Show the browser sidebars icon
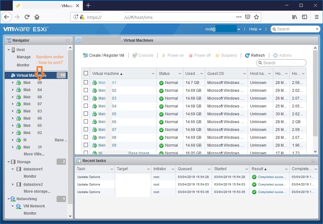 305,17
